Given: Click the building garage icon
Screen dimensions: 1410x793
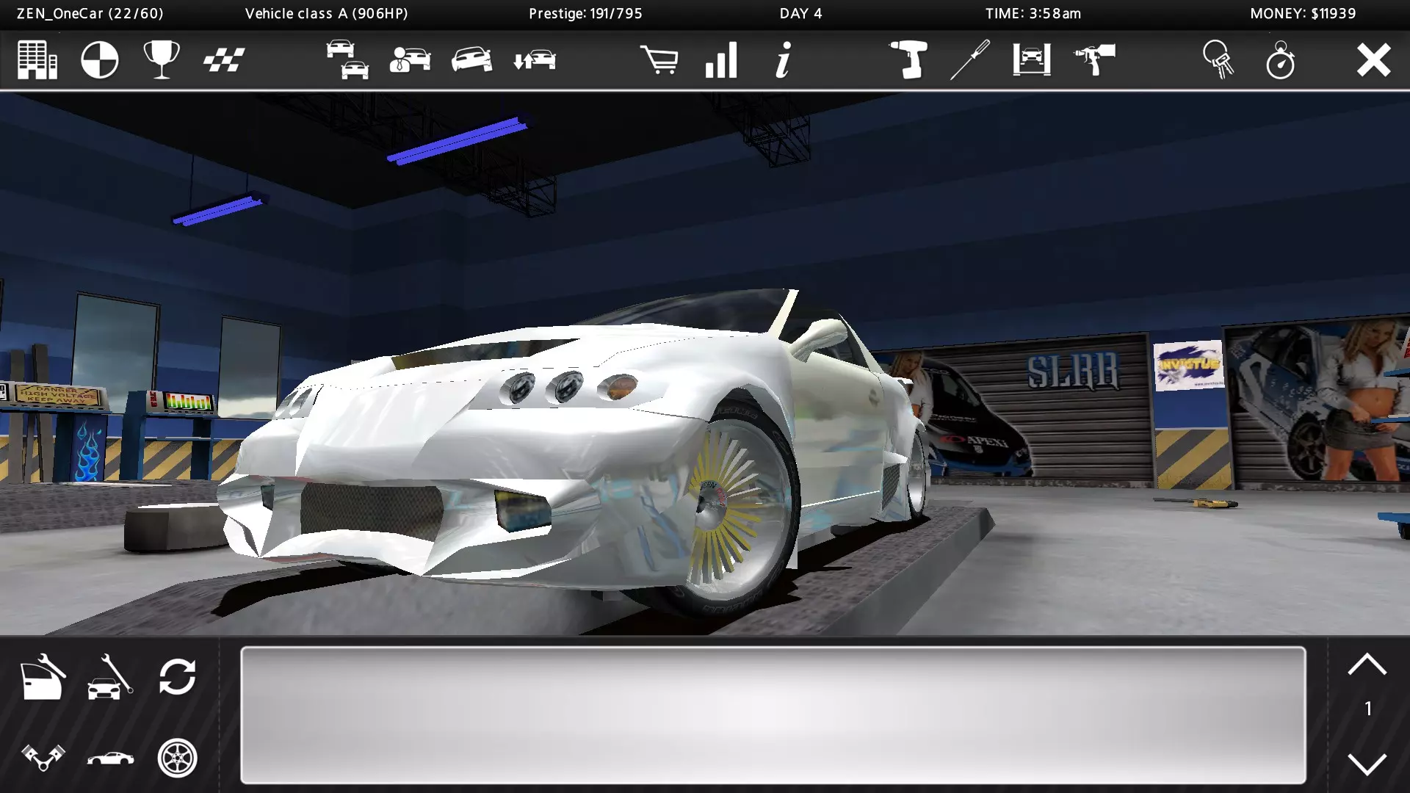Looking at the screenshot, I should 37,60.
